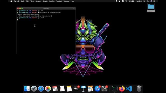
Task: Open the Window menu
Action: [x=66, y=1]
